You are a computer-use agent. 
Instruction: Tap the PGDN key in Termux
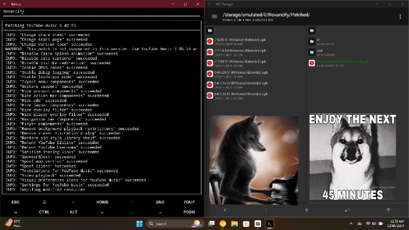189,212
